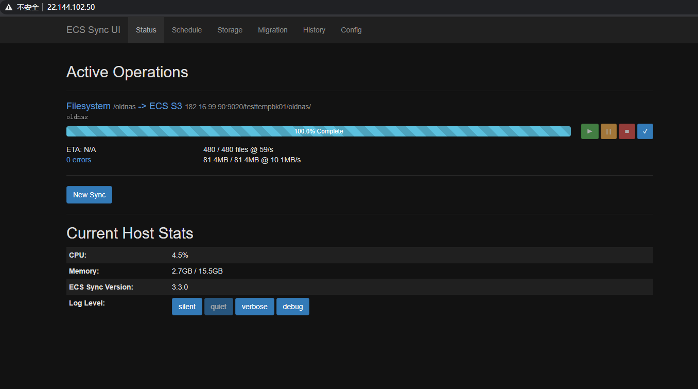Click the ECS Sync UI brand link
The height and width of the screenshot is (389, 698).
click(x=93, y=30)
